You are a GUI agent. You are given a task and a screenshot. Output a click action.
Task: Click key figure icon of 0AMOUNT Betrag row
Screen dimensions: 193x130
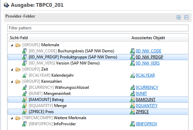[24, 100]
